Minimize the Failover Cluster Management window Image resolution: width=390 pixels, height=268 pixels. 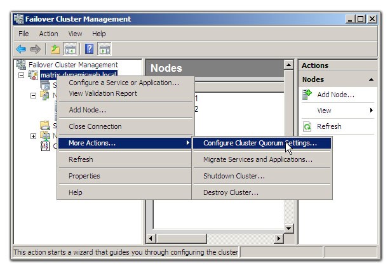tap(350, 19)
